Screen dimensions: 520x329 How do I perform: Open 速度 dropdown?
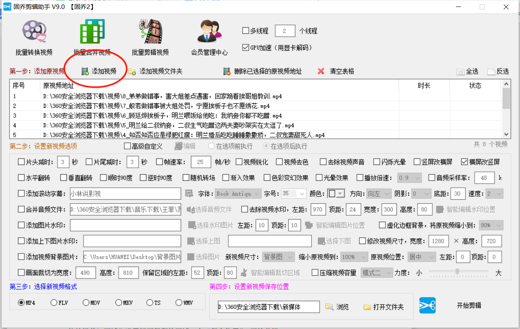(494, 193)
